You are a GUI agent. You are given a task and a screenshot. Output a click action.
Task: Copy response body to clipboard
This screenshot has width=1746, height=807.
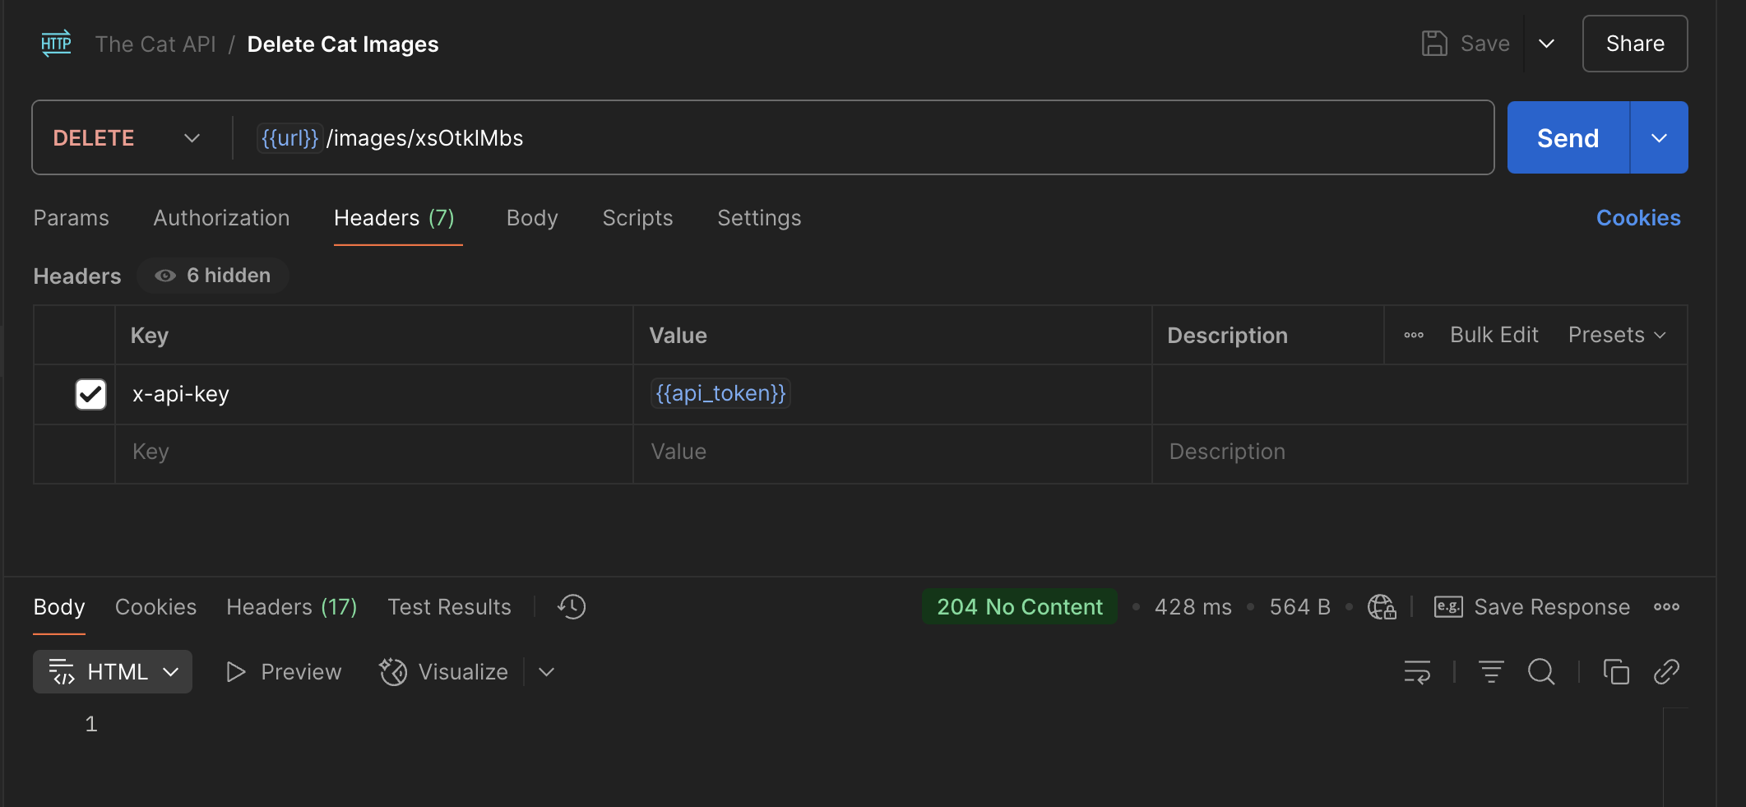pos(1616,672)
